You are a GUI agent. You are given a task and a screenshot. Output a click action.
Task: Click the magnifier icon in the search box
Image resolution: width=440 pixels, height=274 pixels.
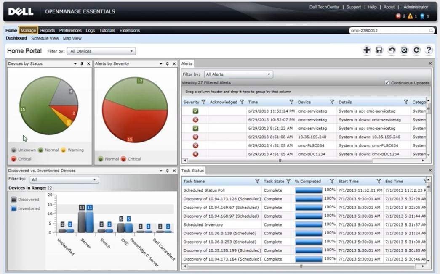coord(431,31)
